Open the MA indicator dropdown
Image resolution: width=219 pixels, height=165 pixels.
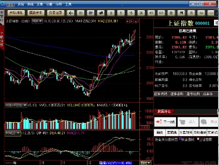point(37,21)
